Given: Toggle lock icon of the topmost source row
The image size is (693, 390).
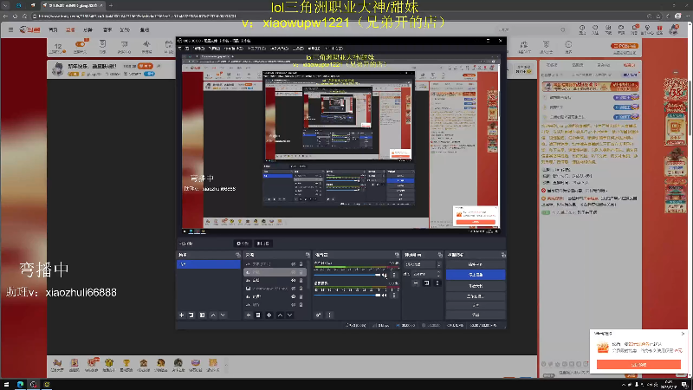Looking at the screenshot, I should click(x=301, y=264).
